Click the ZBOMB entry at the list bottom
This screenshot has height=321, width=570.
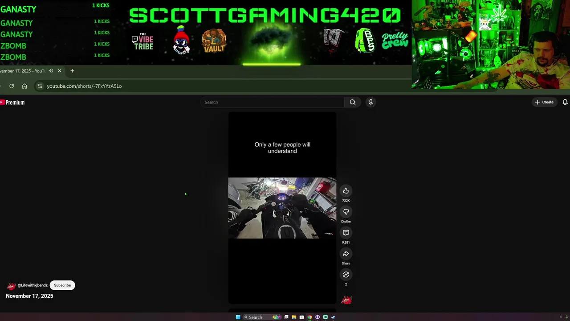(x=13, y=57)
